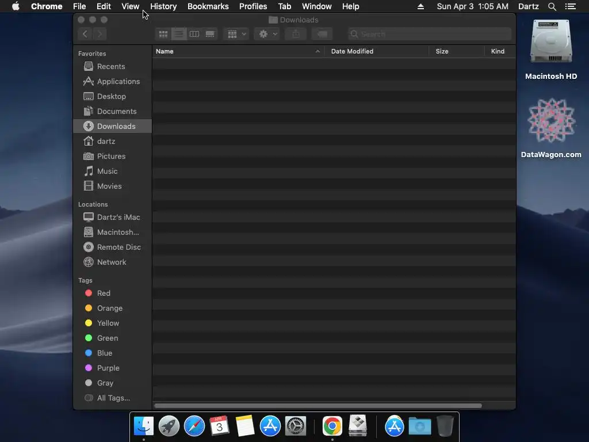Click the Edit Tags toolbar button

(x=322, y=34)
